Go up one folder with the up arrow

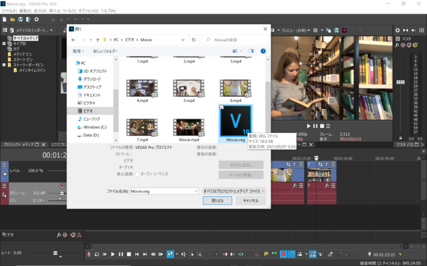[x=98, y=40]
